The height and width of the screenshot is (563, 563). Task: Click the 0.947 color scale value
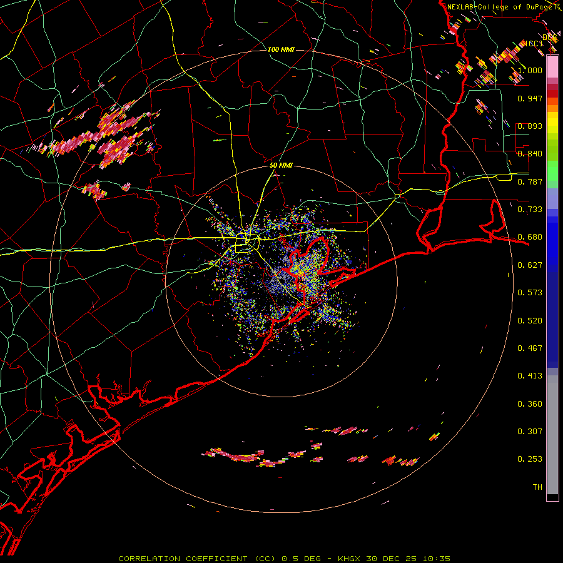(530, 98)
